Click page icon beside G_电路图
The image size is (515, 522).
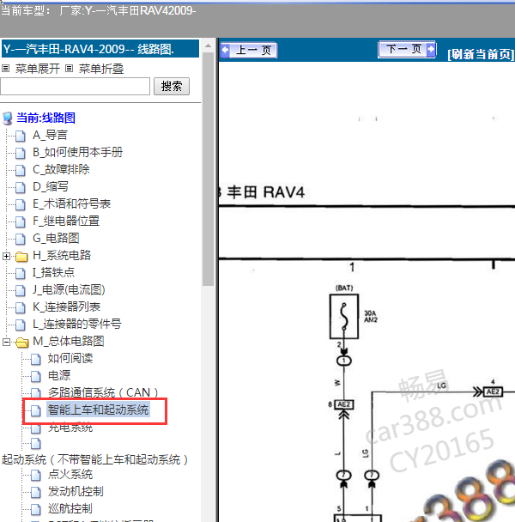[x=21, y=239]
